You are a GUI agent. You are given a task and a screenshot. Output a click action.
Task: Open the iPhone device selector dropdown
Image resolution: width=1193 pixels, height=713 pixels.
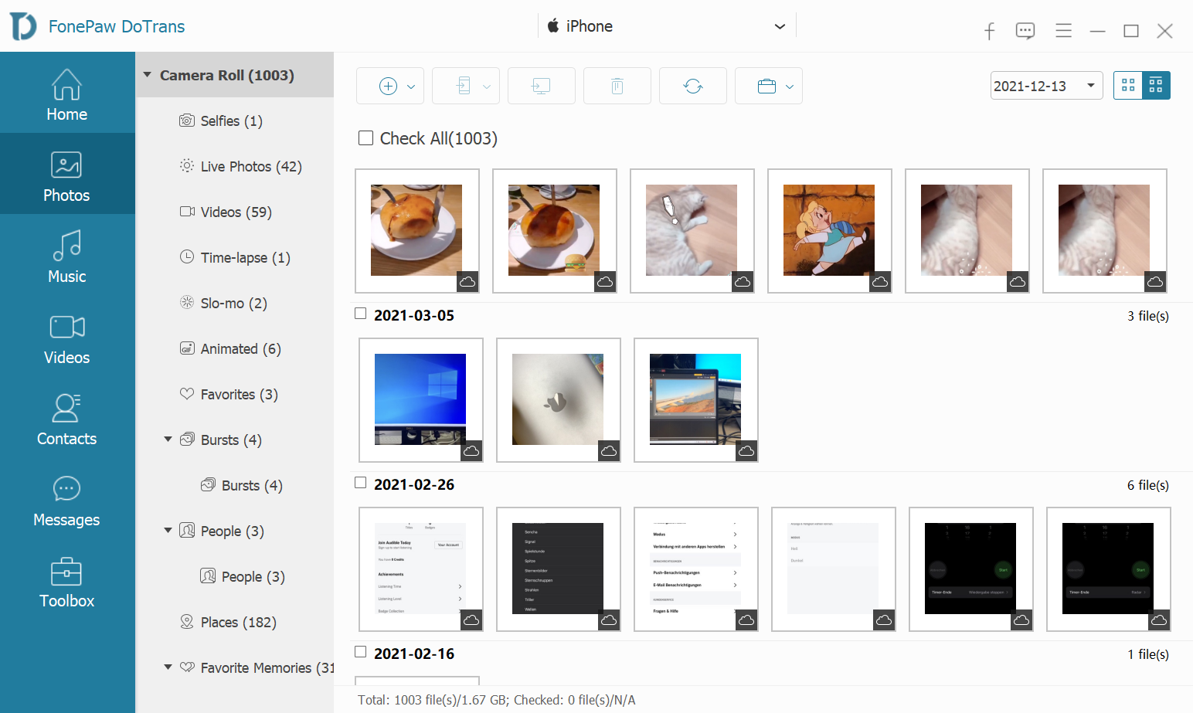click(x=667, y=26)
